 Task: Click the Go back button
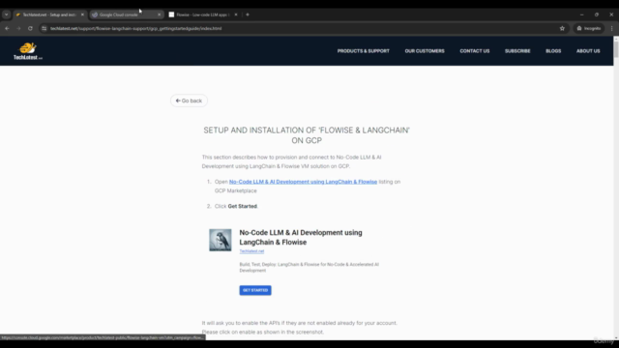tap(189, 101)
